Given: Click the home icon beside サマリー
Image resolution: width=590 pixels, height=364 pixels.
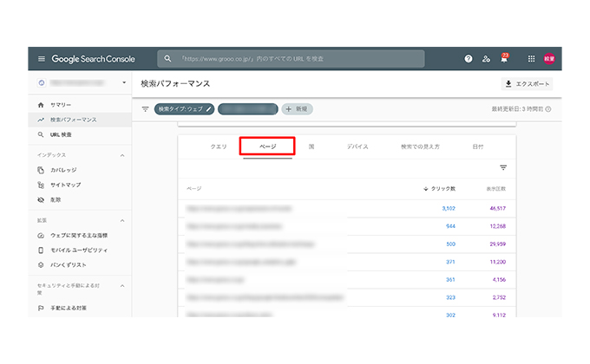Looking at the screenshot, I should click(x=41, y=105).
